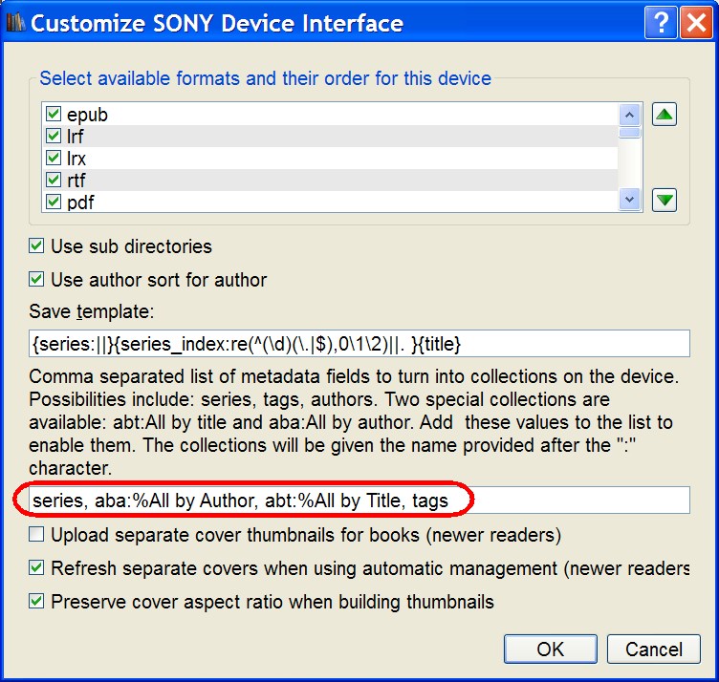Click the calibre books icon in title bar
The height and width of the screenshot is (682, 719).
pyautogui.click(x=15, y=23)
